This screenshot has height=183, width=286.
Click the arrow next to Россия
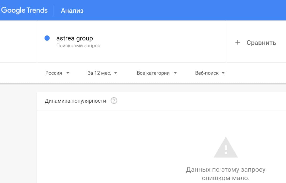(x=68, y=73)
